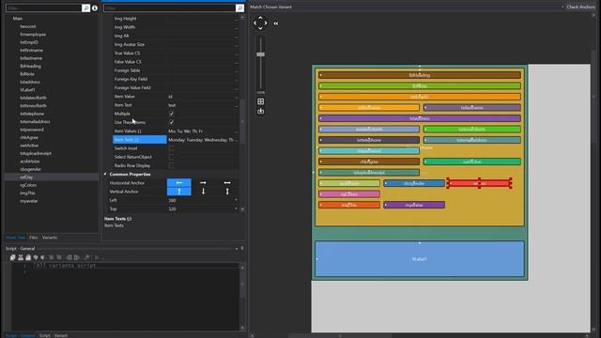The width and height of the screenshot is (601, 338).
Task: Open the Item Values ellipsis editor
Action: click(x=237, y=131)
